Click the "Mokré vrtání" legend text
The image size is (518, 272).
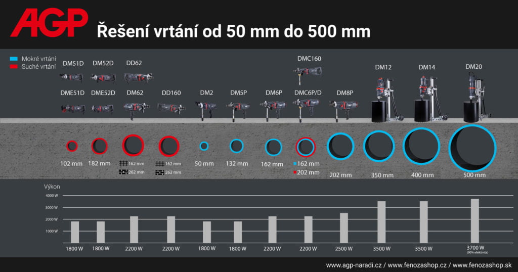pos(38,59)
